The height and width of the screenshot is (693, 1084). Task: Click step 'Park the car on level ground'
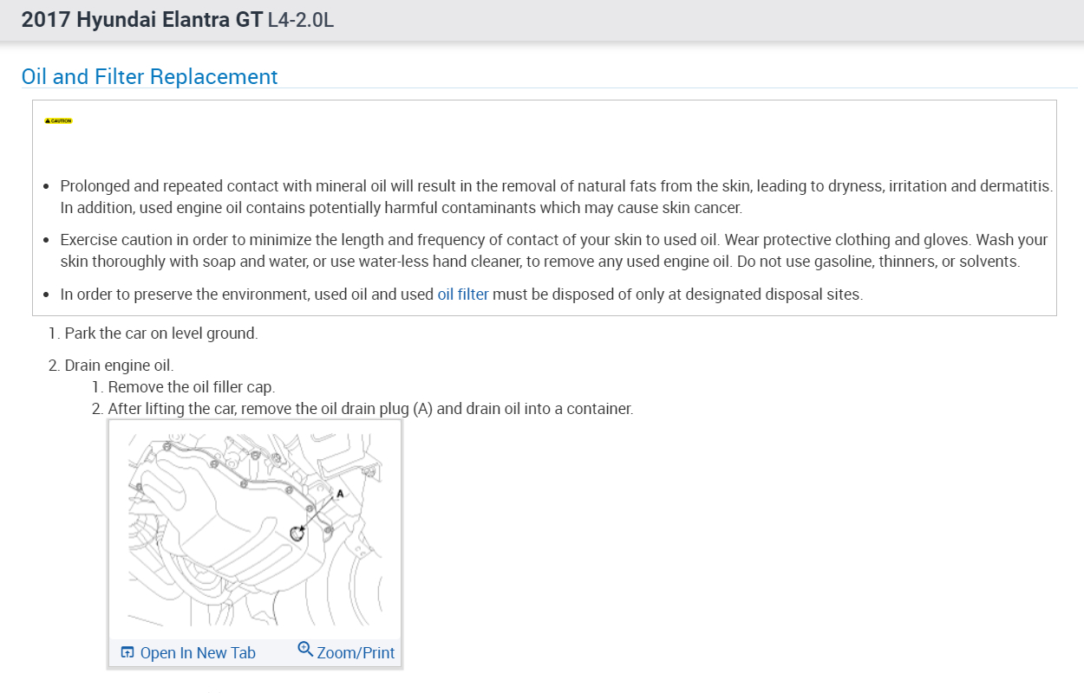tap(161, 333)
